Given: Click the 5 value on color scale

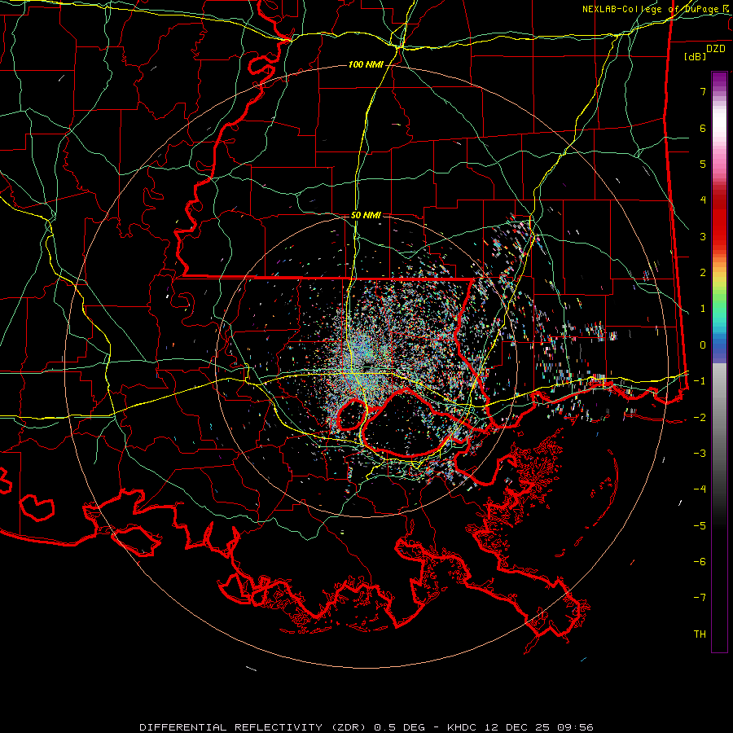Looking at the screenshot, I should click(x=703, y=164).
